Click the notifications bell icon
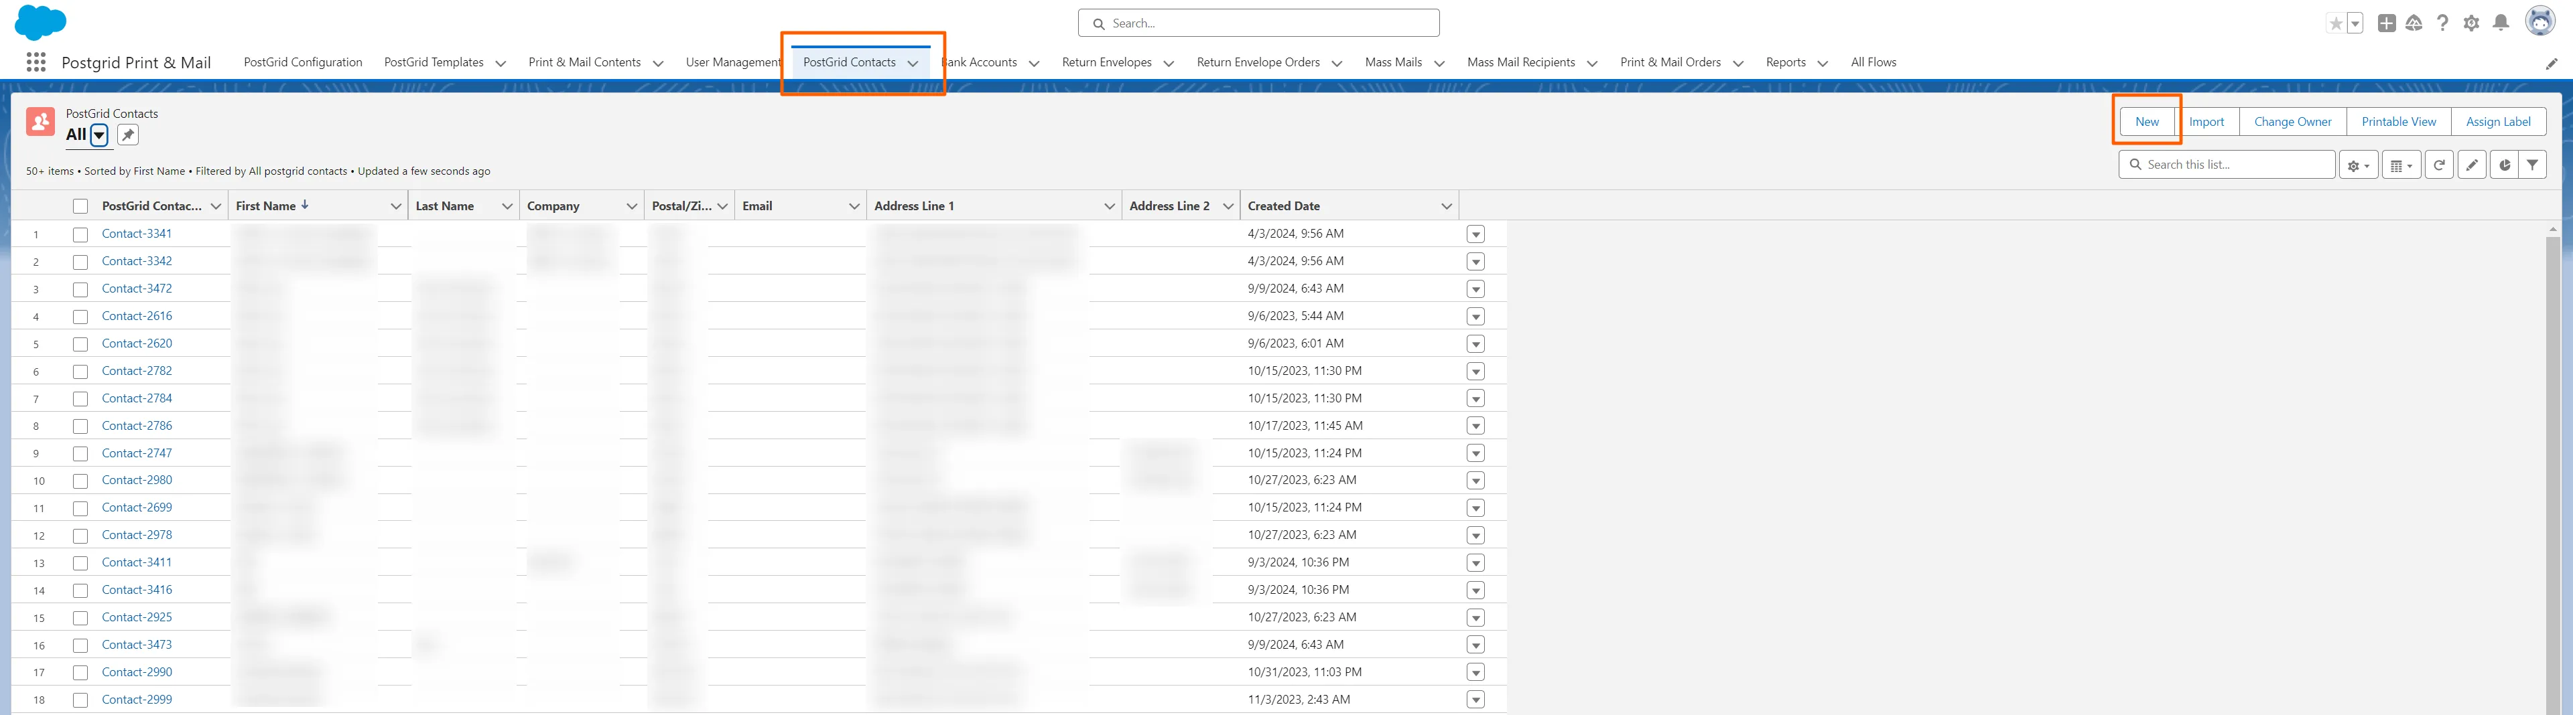The width and height of the screenshot is (2573, 715). 2500,23
